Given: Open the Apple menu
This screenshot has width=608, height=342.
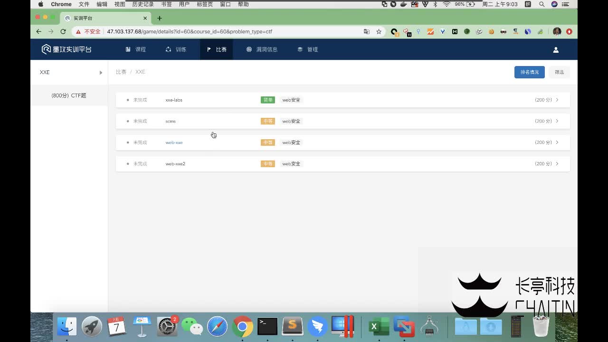Looking at the screenshot, I should (40, 4).
